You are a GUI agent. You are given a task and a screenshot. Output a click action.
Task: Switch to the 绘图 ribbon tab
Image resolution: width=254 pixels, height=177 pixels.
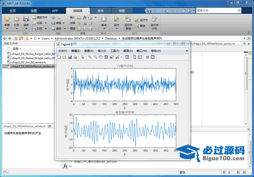click(34, 11)
